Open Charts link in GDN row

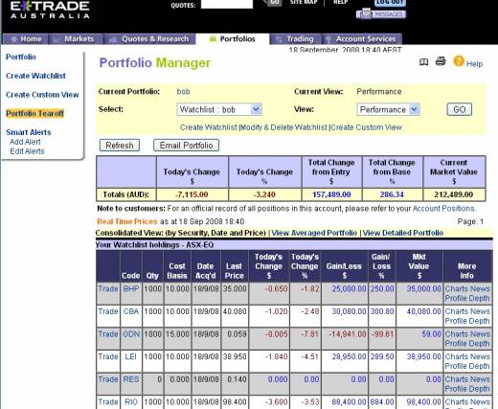pos(456,334)
